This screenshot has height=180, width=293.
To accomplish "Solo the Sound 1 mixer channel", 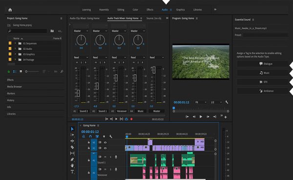I will click(x=100, y=62).
